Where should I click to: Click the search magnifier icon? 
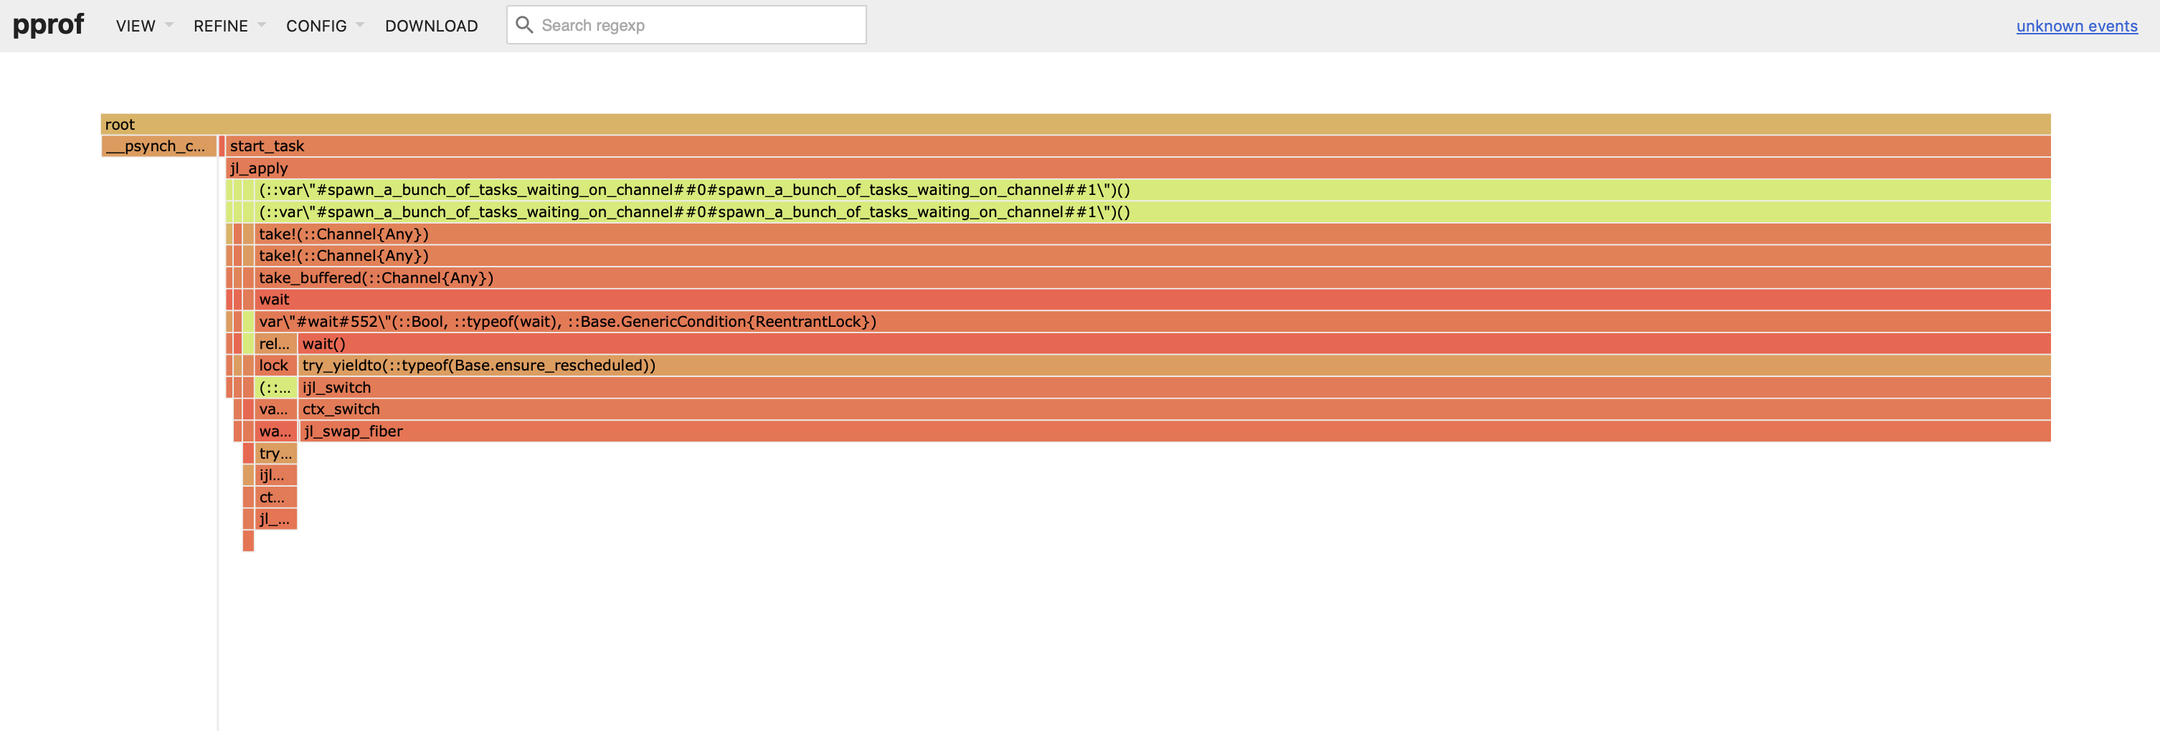click(x=526, y=25)
